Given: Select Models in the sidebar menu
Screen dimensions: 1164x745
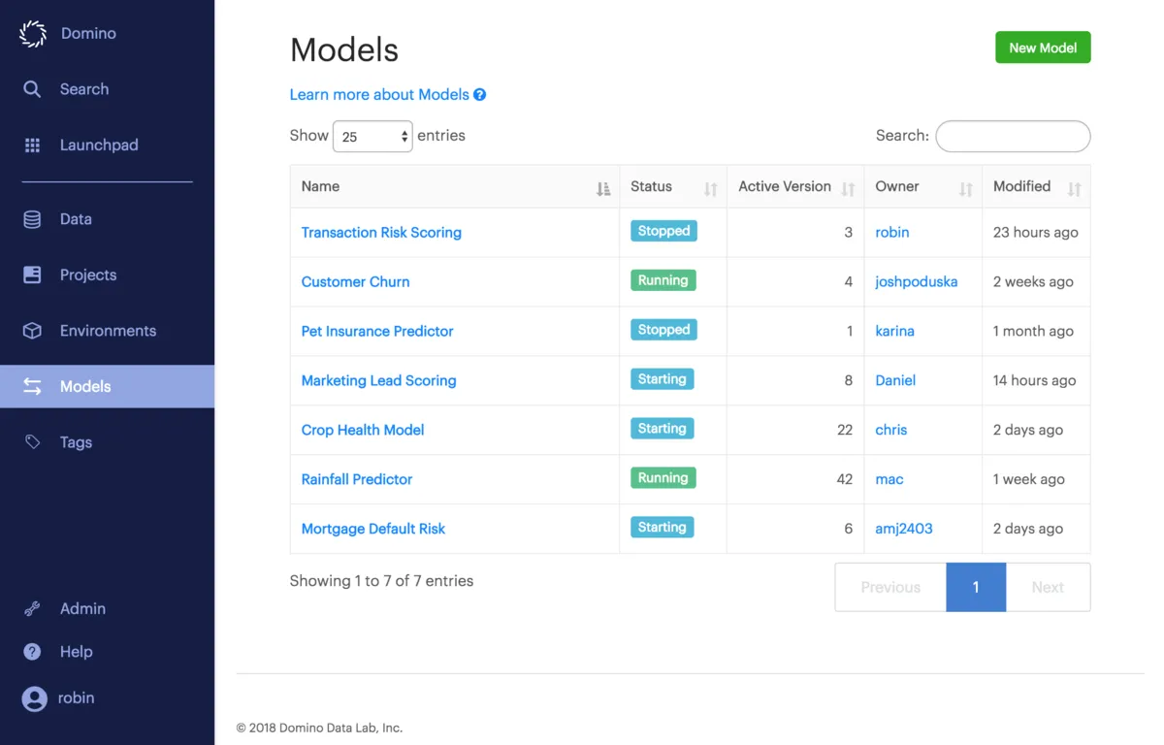Looking at the screenshot, I should tap(85, 386).
